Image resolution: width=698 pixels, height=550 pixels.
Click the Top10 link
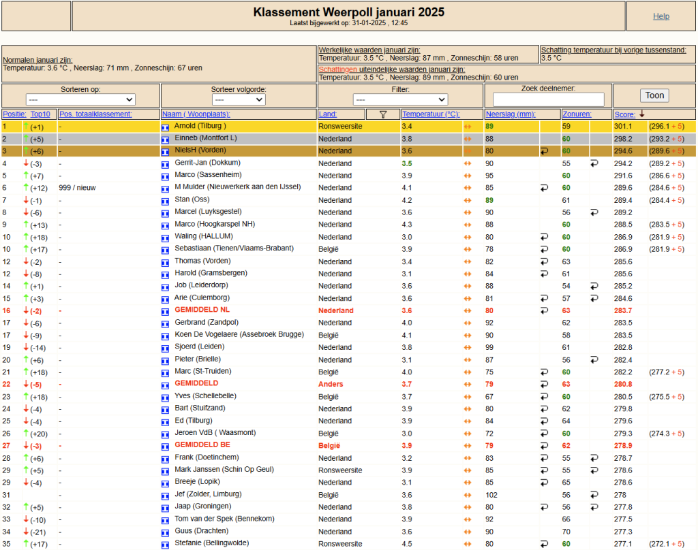click(40, 114)
